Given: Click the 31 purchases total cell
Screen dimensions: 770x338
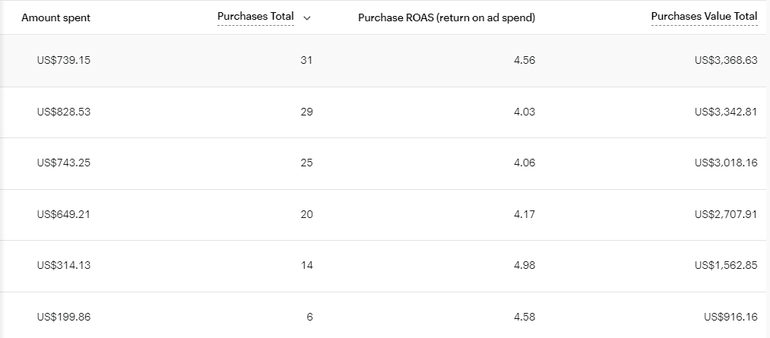Looking at the screenshot, I should [306, 60].
